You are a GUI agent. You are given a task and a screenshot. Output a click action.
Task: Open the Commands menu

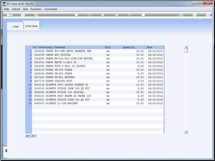click(51, 9)
